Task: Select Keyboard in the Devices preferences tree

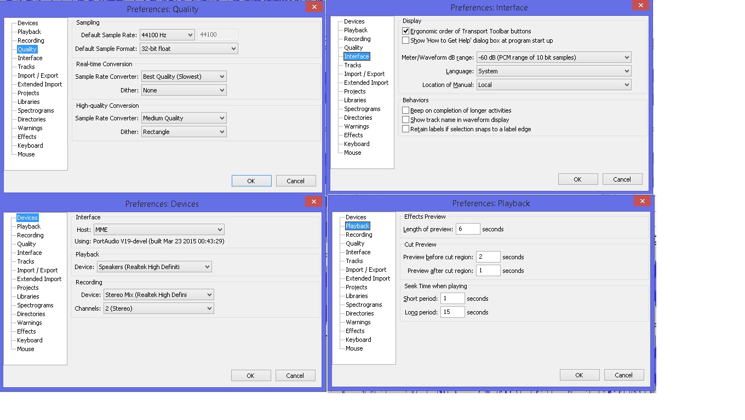Action: [30, 340]
